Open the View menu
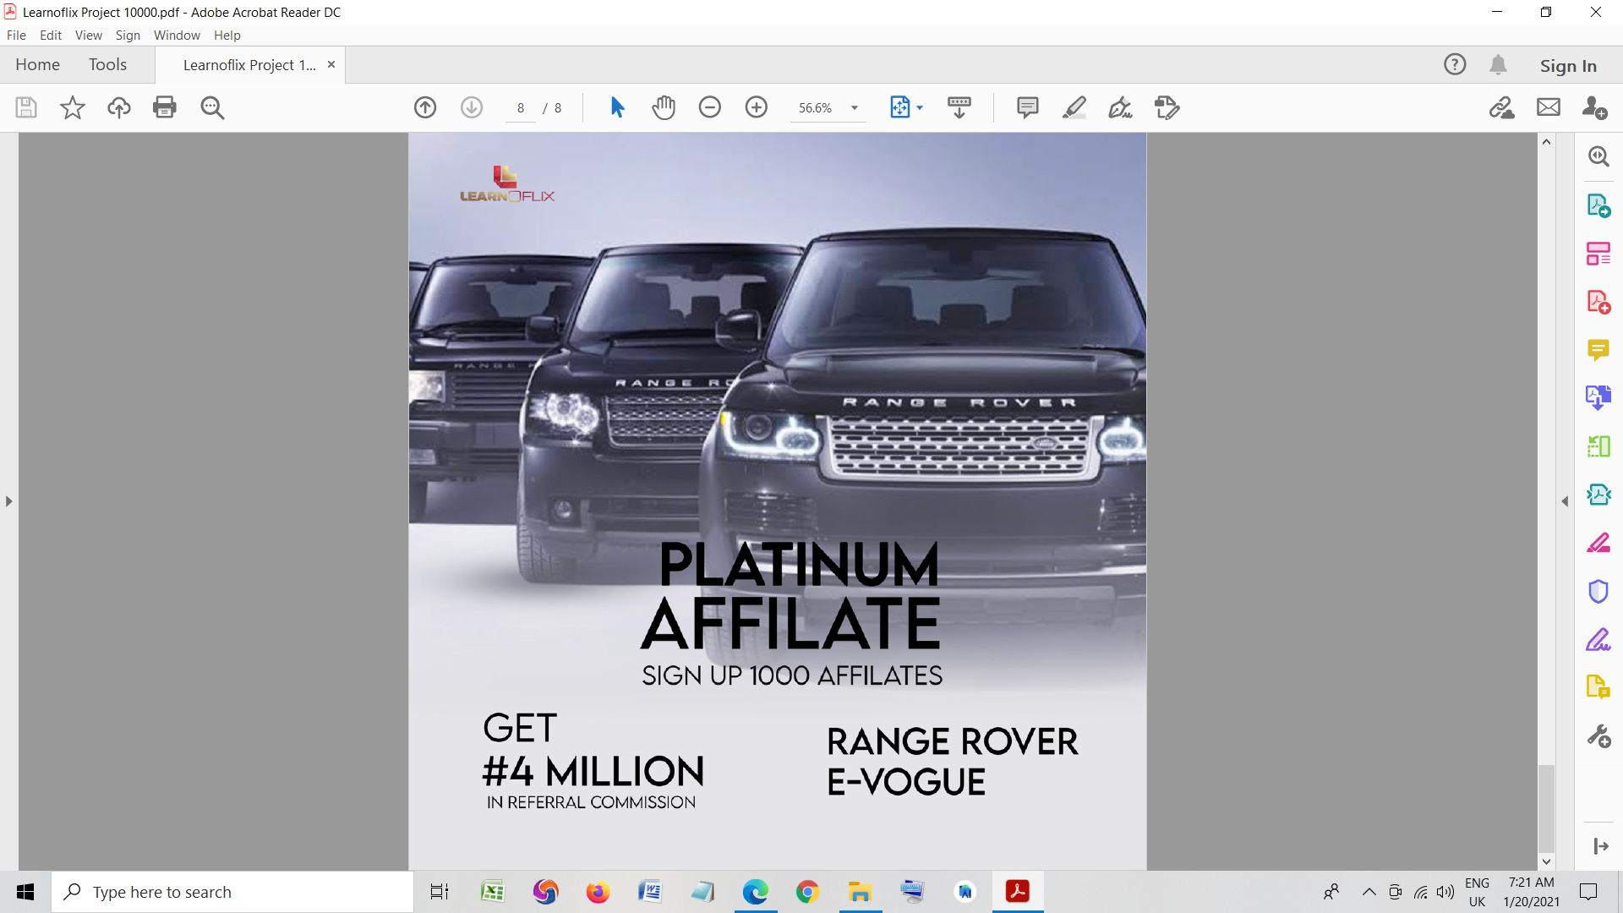Viewport: 1623px width, 913px height. [88, 35]
